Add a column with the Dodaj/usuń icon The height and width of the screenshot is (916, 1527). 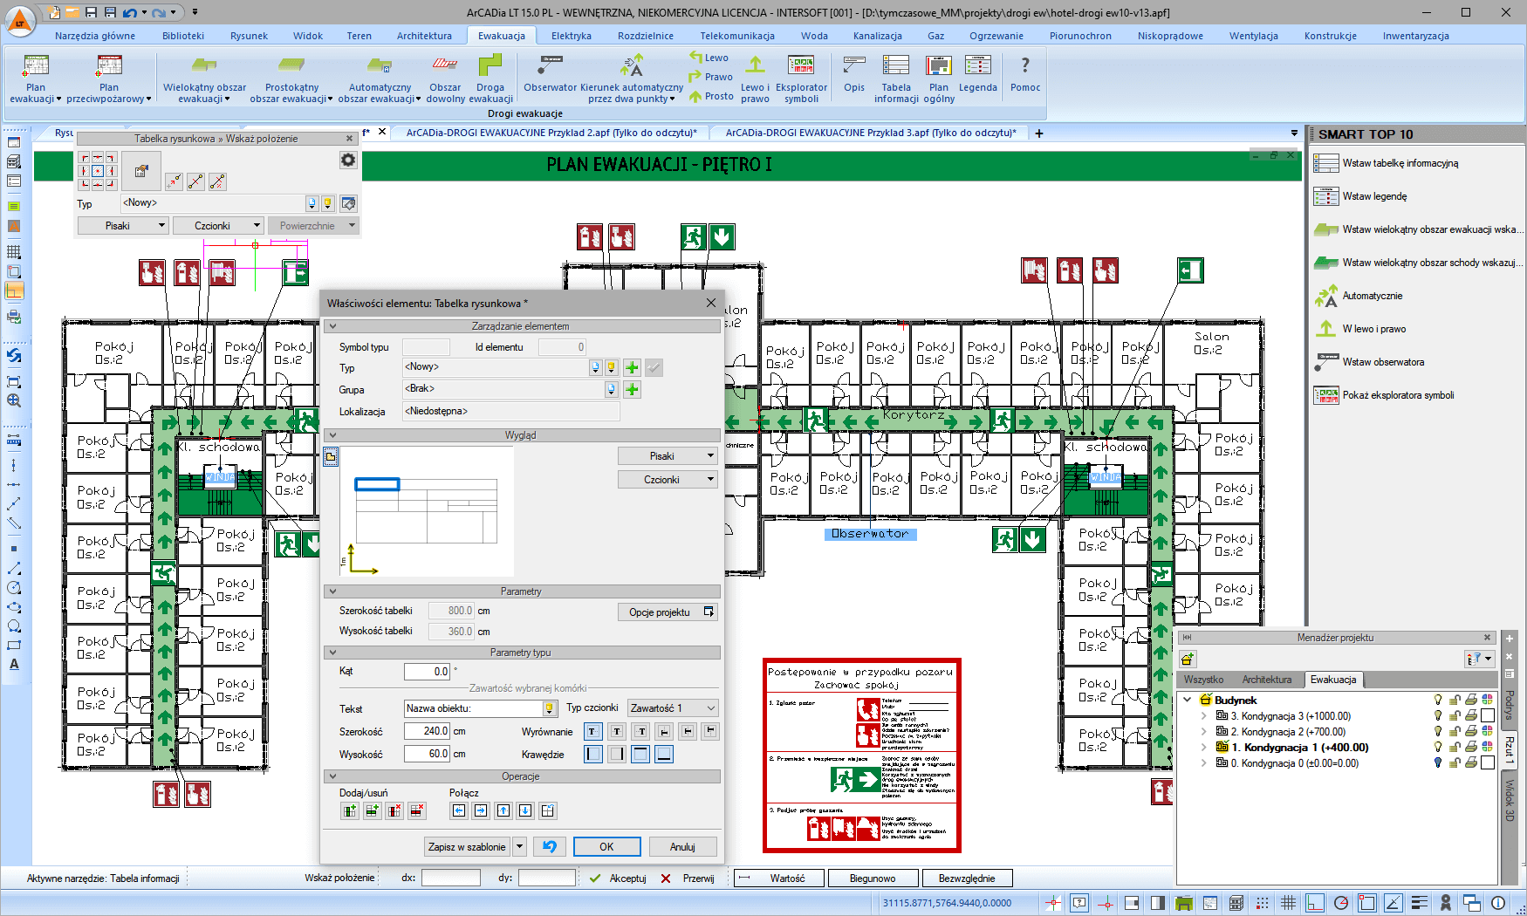(350, 810)
